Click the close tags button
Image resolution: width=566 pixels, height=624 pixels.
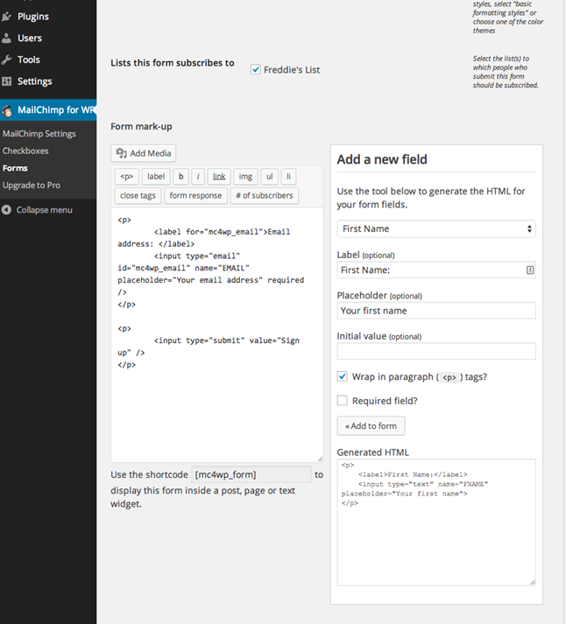[138, 196]
